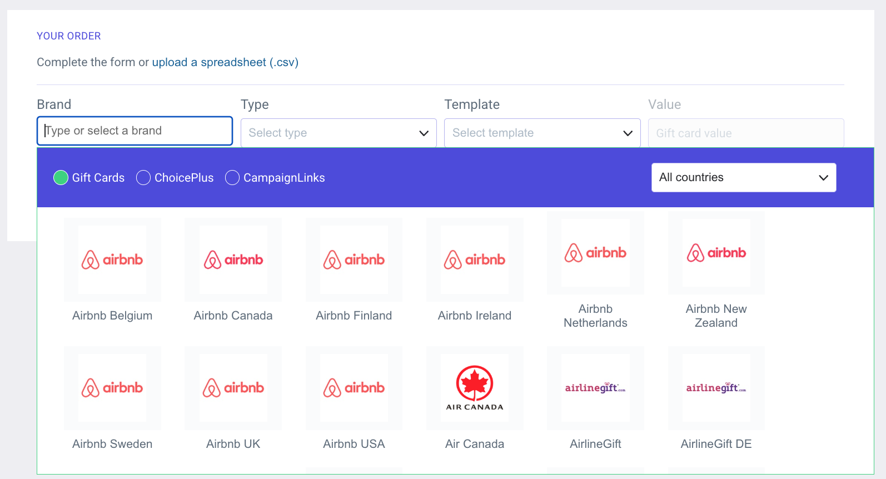The width and height of the screenshot is (886, 479).
Task: Select the AirlineGift DE logo
Action: pyautogui.click(x=716, y=388)
